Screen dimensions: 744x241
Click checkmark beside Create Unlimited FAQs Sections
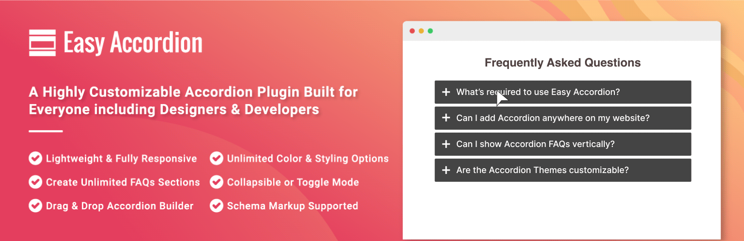[x=35, y=182]
